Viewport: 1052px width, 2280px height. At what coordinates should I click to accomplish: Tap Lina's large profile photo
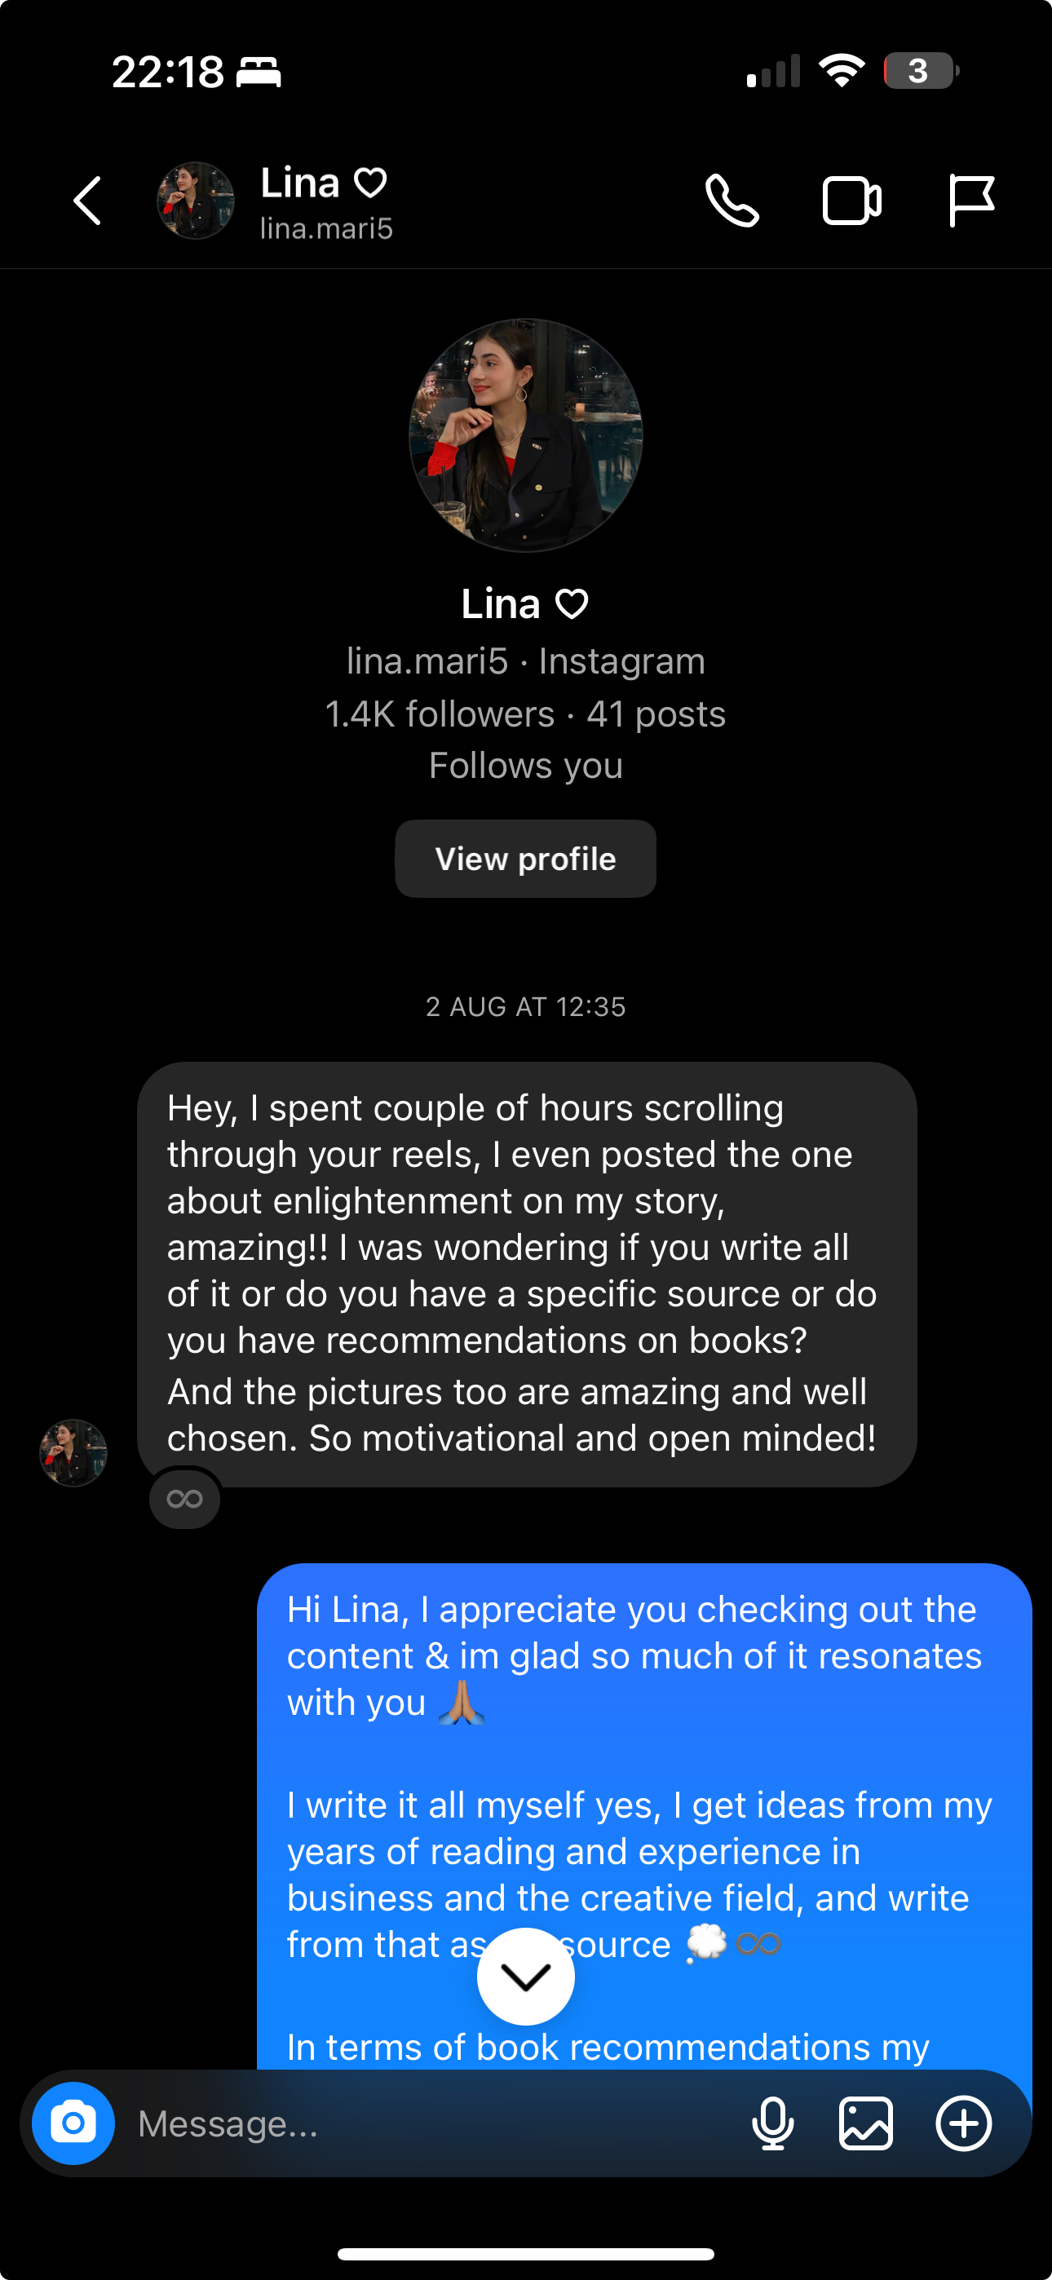tap(525, 435)
